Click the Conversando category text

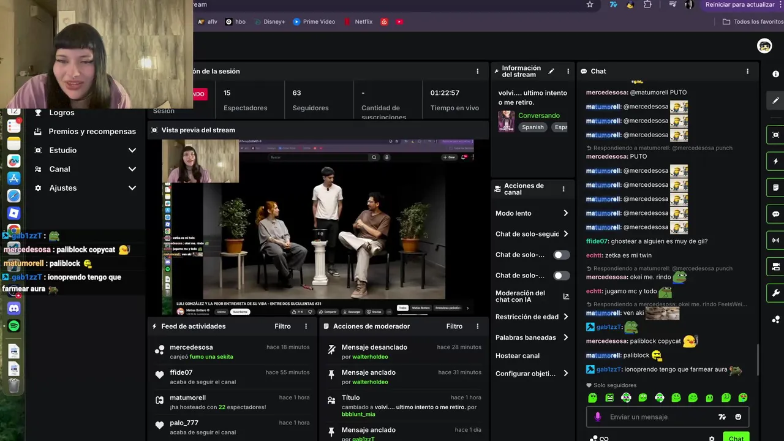point(539,116)
